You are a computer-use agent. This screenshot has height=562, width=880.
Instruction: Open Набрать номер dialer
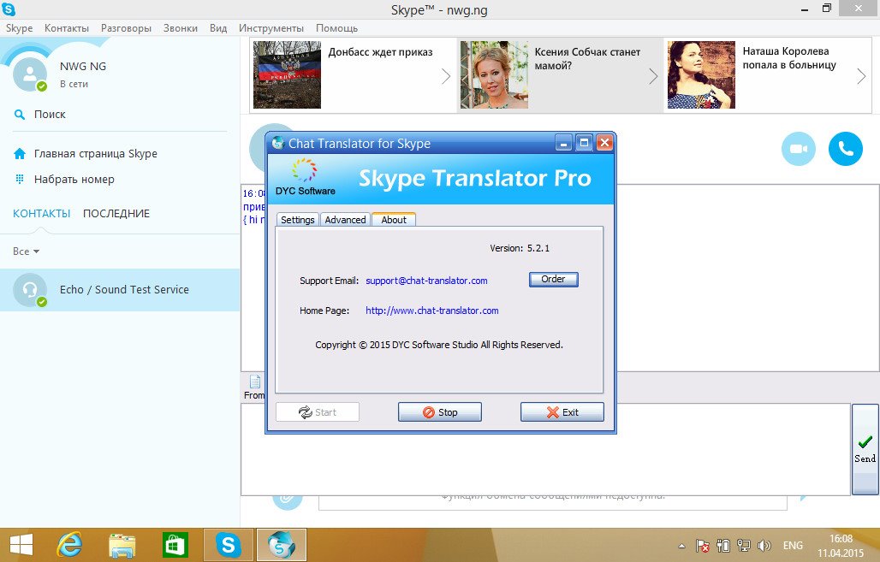click(74, 180)
